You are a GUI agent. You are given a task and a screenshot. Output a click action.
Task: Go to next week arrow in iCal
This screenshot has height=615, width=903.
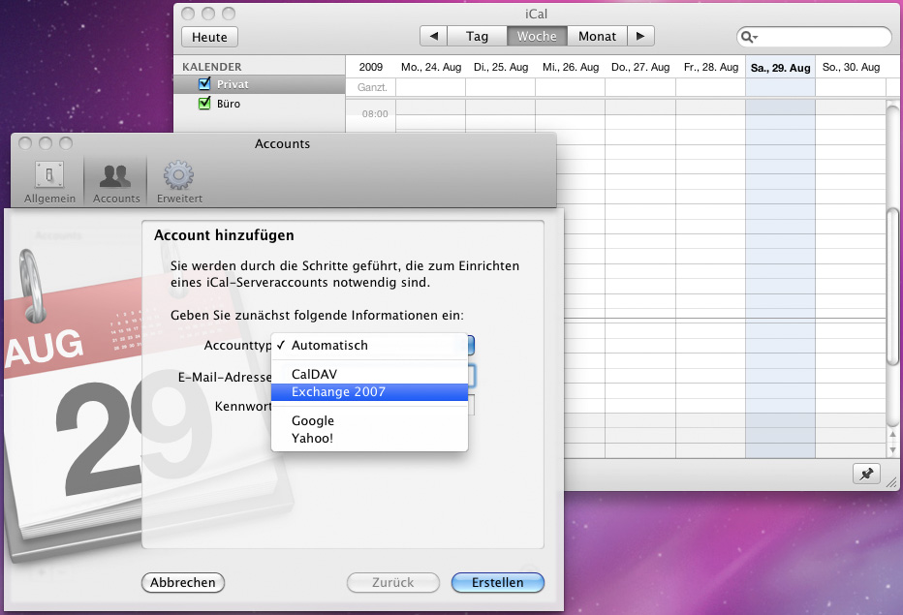click(640, 36)
